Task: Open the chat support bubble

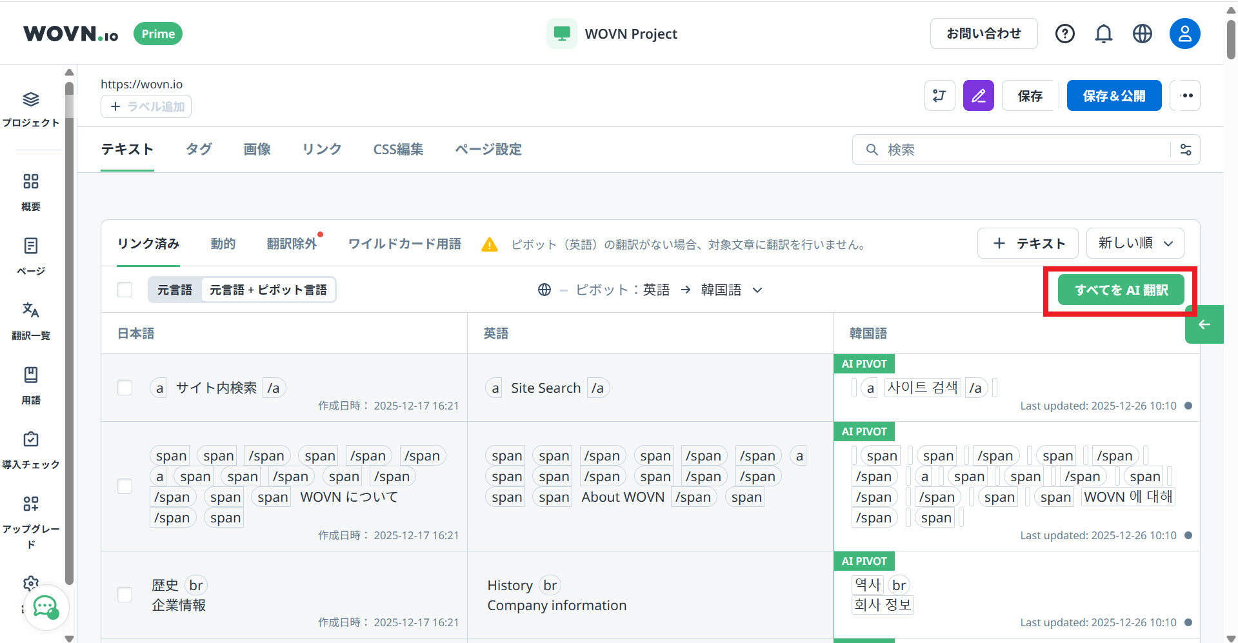Action: (x=46, y=607)
